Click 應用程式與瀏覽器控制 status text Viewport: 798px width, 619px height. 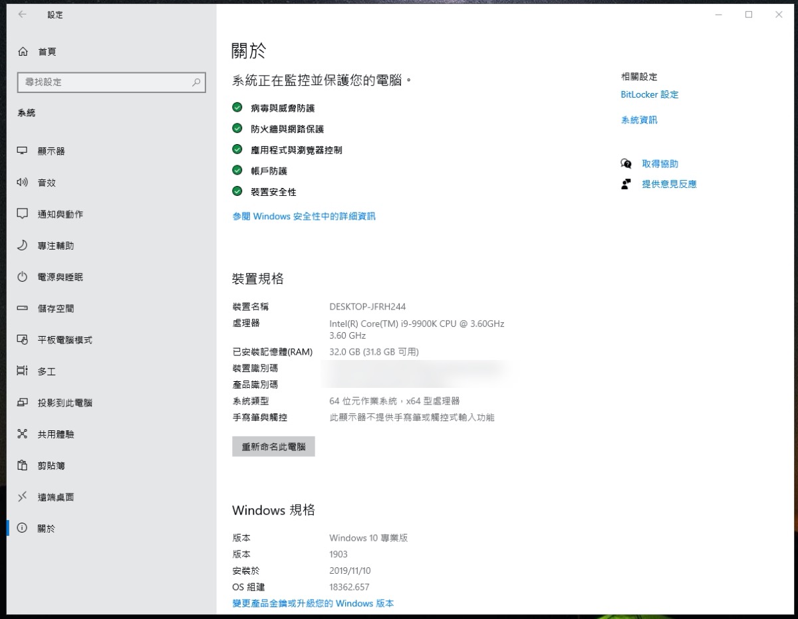click(x=297, y=150)
